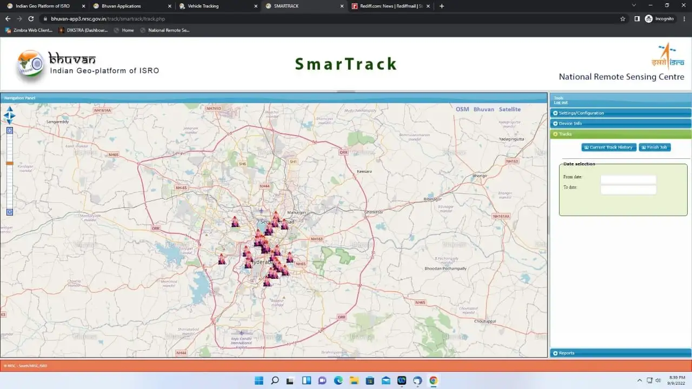This screenshot has height=389, width=692.
Task: Click the To date input field
Action: (x=628, y=190)
